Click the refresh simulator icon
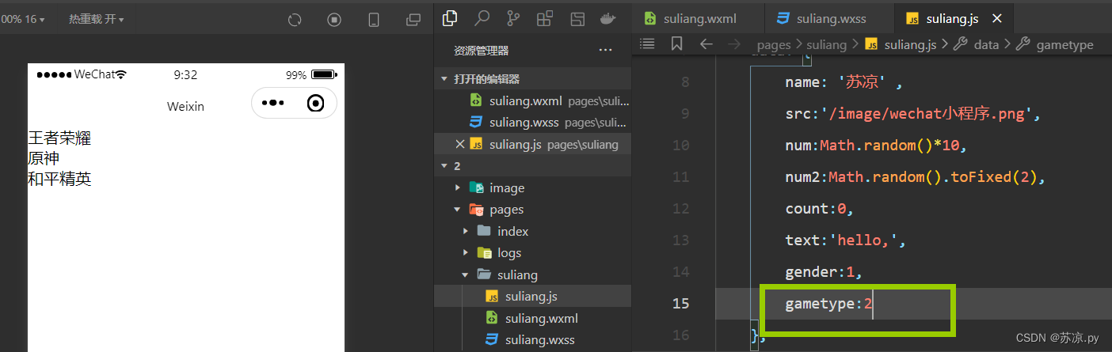 (x=295, y=19)
